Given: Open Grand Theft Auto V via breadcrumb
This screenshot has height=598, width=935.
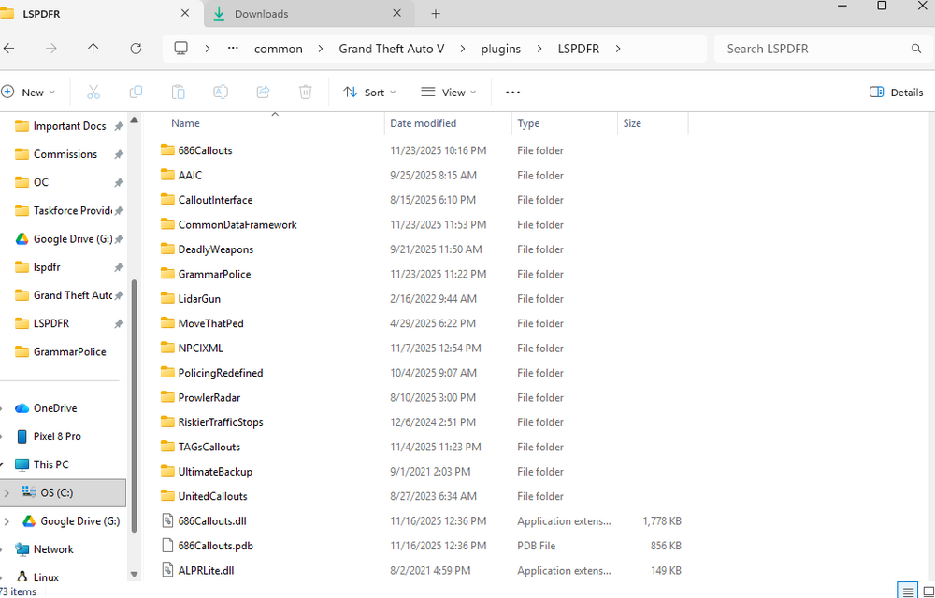Looking at the screenshot, I should pos(391,48).
